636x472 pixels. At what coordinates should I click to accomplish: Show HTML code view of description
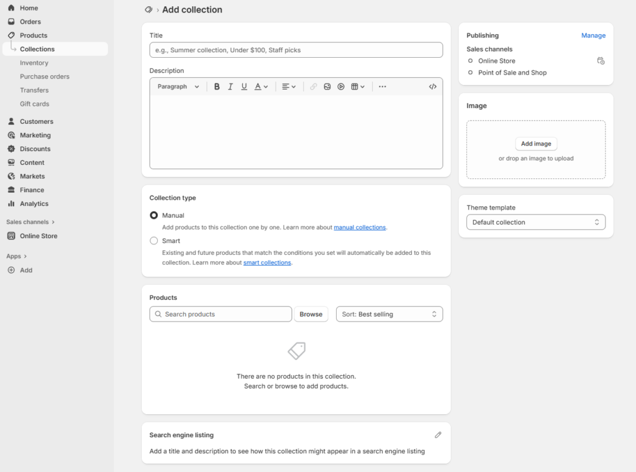(433, 87)
